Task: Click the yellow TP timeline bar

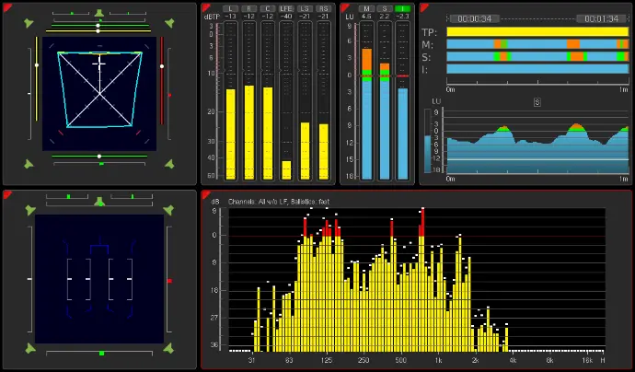Action: point(537,31)
